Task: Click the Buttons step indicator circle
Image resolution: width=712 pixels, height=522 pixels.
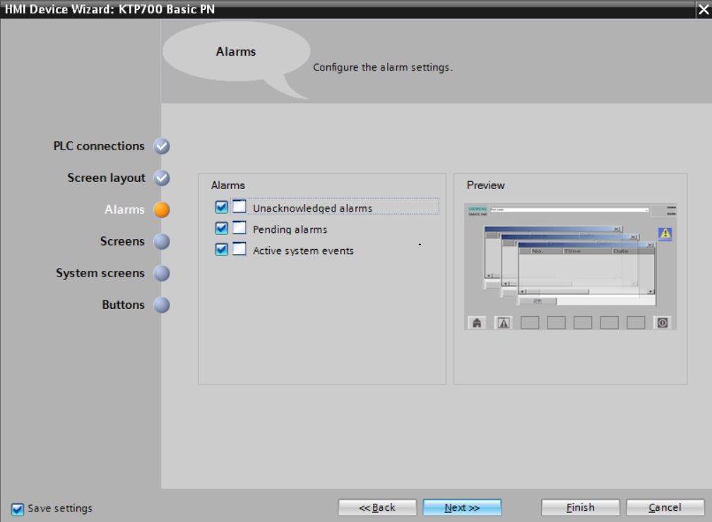Action: 162,305
